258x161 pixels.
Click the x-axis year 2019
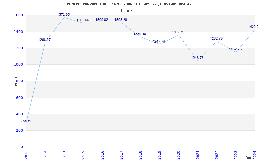click(159, 155)
